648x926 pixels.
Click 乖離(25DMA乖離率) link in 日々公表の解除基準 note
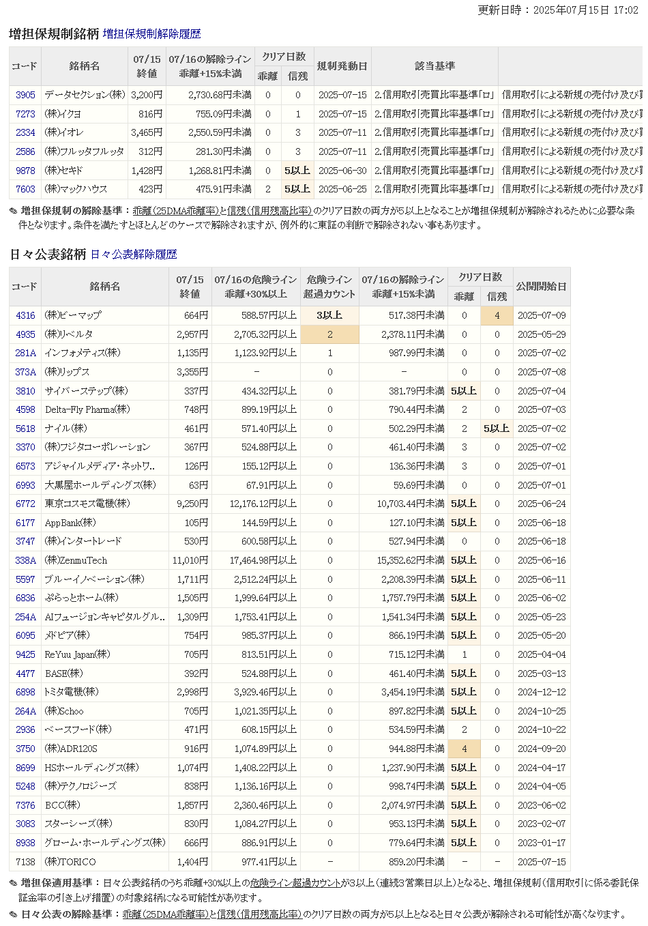165,914
